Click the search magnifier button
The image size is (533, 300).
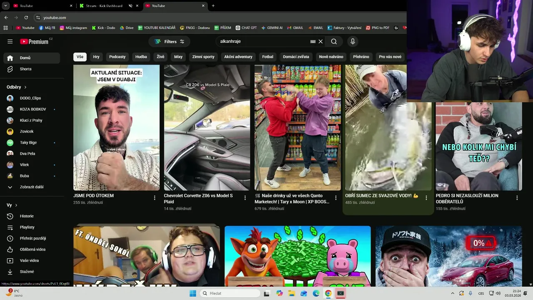[x=334, y=41]
